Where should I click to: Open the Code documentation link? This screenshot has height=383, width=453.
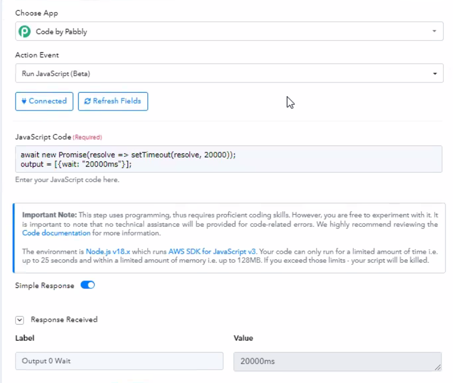point(56,233)
